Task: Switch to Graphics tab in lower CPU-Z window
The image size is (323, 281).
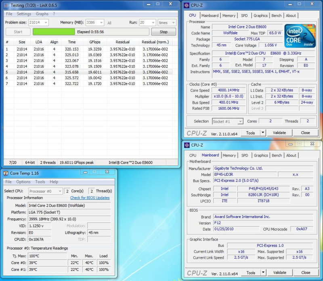Action: tap(261, 155)
